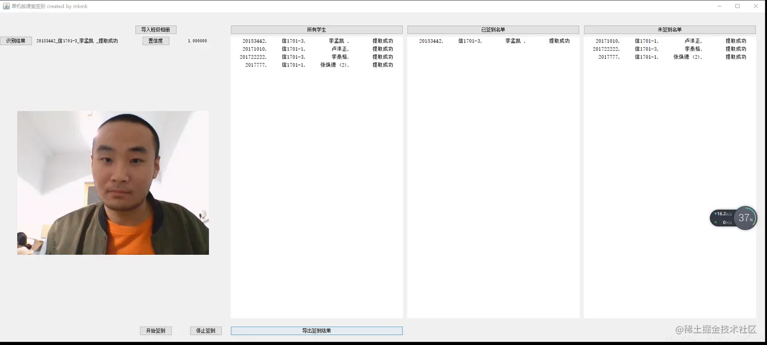Click the 识别结果 button

point(16,41)
